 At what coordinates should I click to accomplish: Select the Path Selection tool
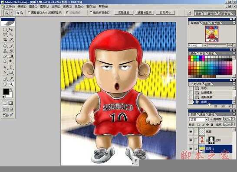pyautogui.click(x=5, y=68)
